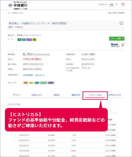Click the 8,686円 price cell
Image resolution: width=132 pixels, height=157 pixels.
point(51,135)
